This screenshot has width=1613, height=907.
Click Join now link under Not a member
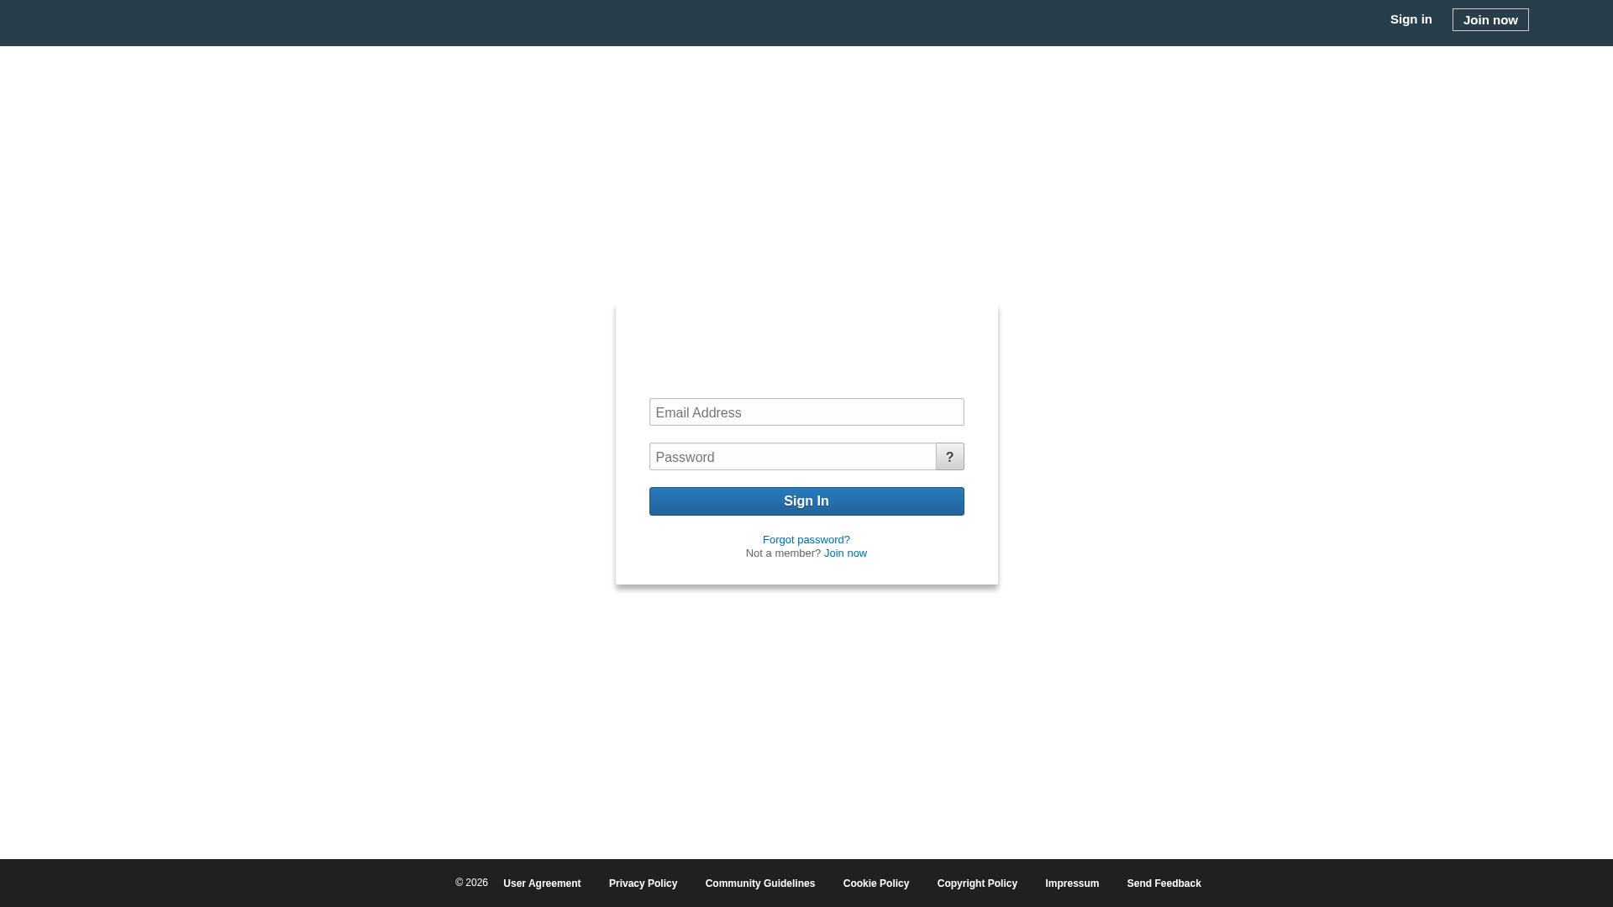click(845, 553)
